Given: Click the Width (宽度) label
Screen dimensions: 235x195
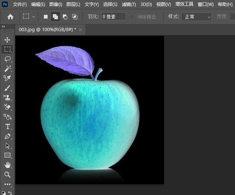Looking at the screenshot, I should (x=222, y=16).
